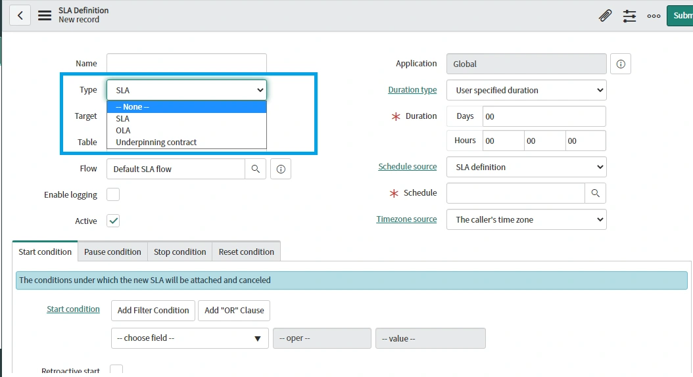
Task: Open the personalize form settings icon
Action: [x=629, y=16]
